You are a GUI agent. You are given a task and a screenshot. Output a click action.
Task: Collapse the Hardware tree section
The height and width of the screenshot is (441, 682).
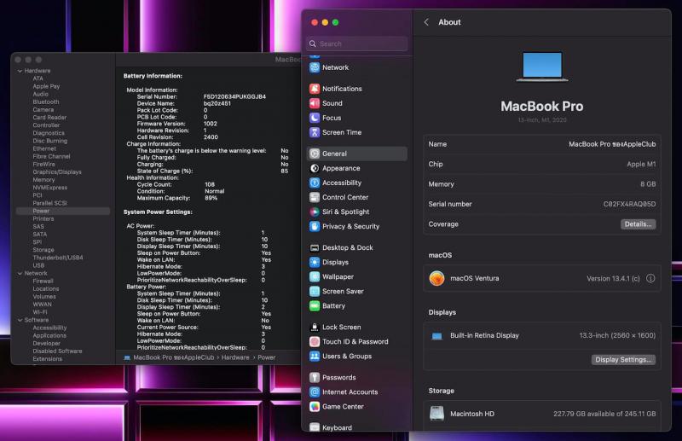[x=20, y=71]
